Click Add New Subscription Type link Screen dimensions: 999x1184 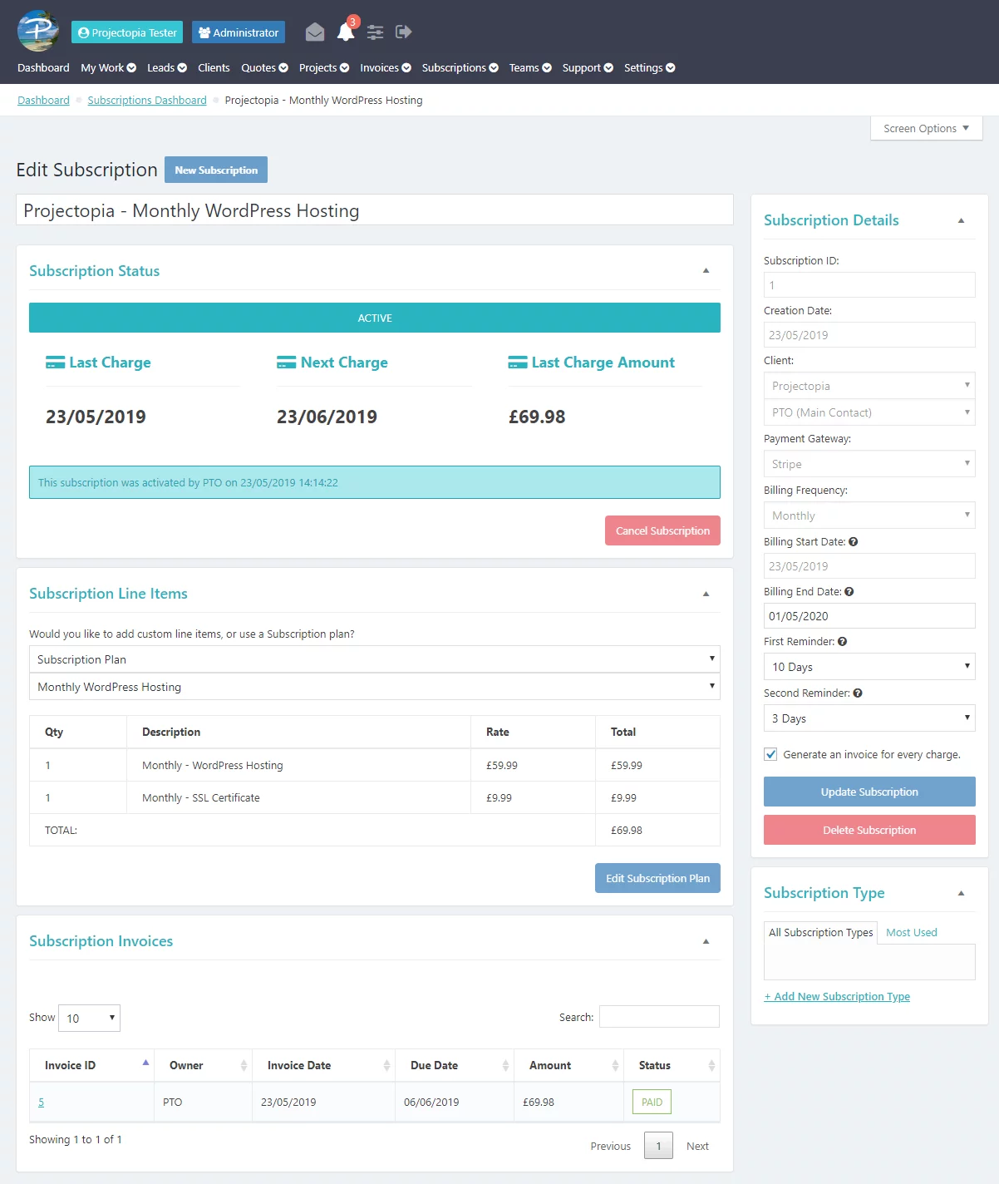(x=837, y=997)
